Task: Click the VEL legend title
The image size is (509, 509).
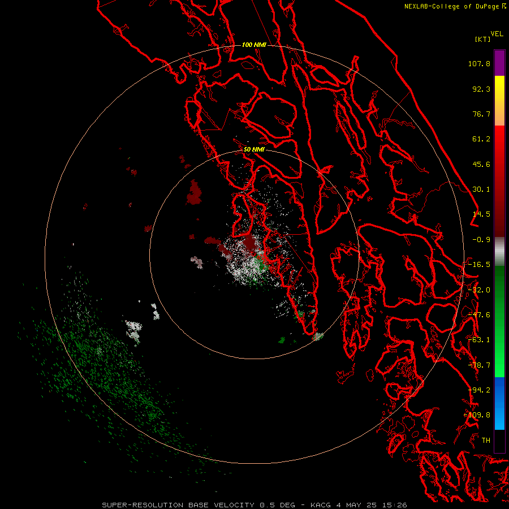Action: pyautogui.click(x=497, y=34)
